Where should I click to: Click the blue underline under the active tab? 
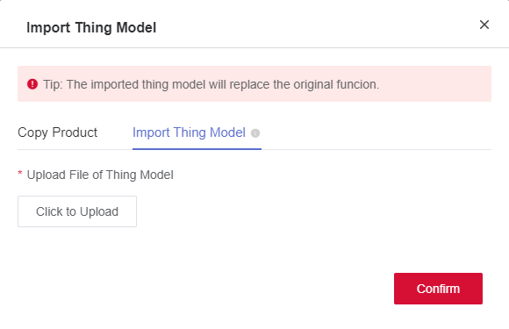[197, 149]
